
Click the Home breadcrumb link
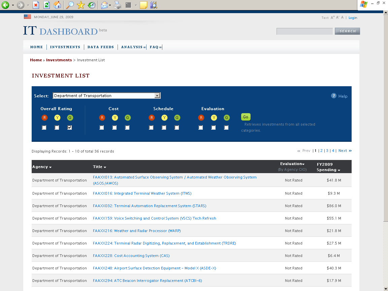[36, 60]
